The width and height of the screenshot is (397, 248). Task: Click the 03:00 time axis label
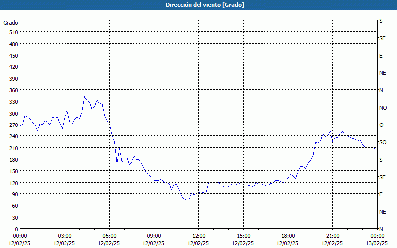click(65, 236)
